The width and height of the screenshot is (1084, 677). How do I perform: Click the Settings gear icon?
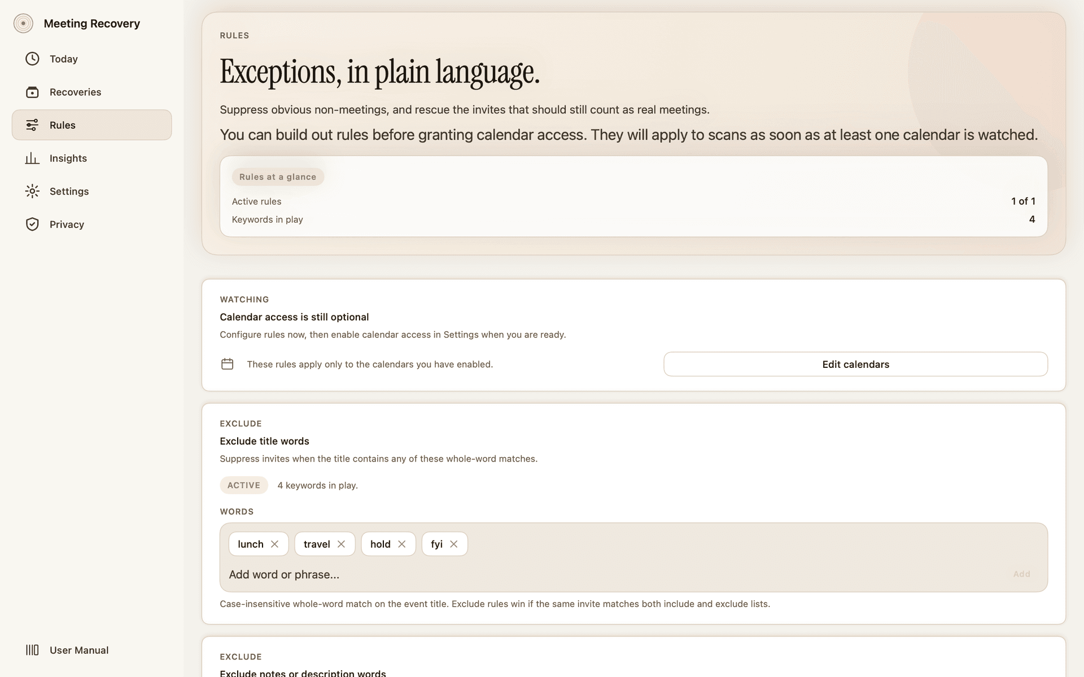[32, 191]
